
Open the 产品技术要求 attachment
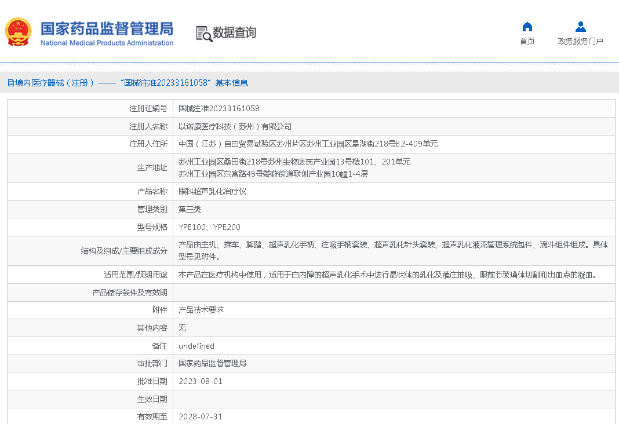point(201,310)
